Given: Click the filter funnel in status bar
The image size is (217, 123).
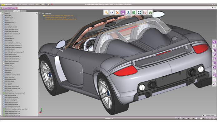Looking at the screenshot, I should pyautogui.click(x=176, y=118).
